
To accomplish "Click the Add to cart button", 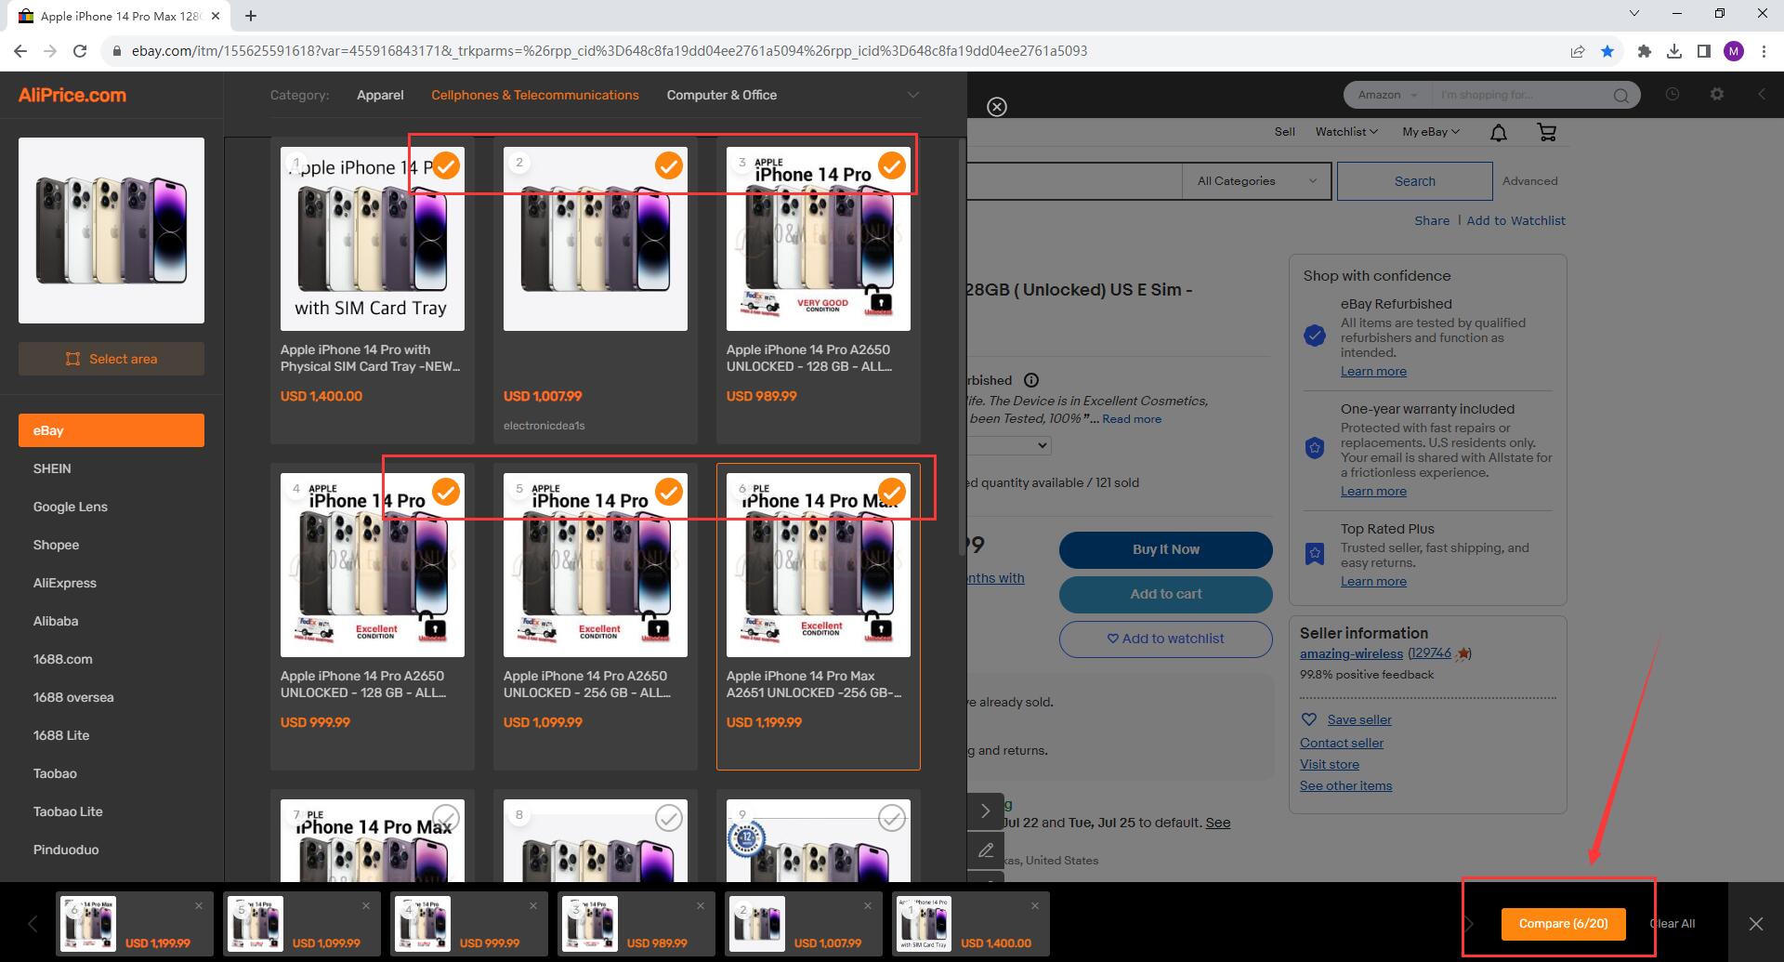I will (1166, 594).
